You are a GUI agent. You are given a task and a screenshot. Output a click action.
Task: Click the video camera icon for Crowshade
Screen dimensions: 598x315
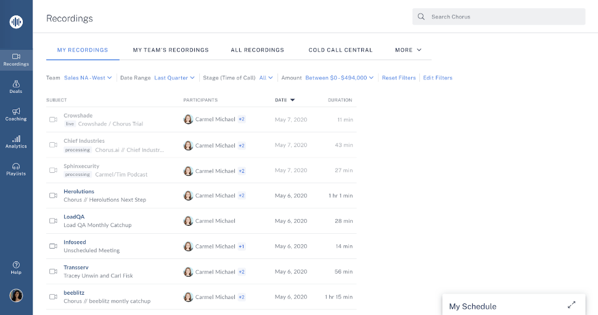coord(54,119)
